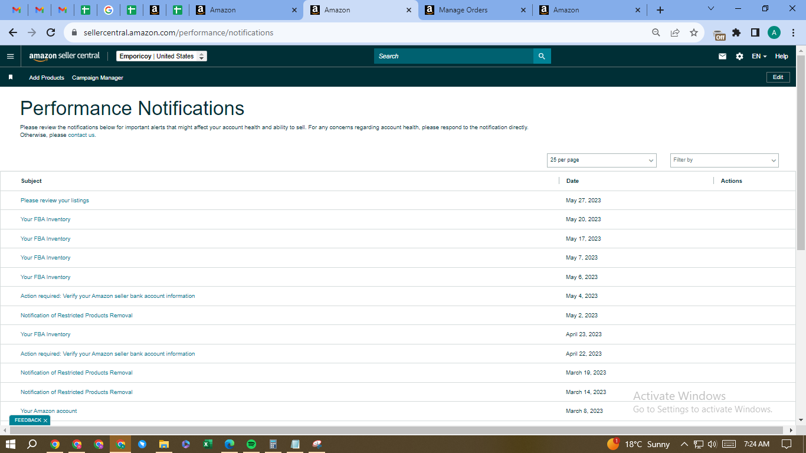Open Your FBA Inventory notification from May 20
Image resolution: width=806 pixels, height=453 pixels.
45,219
